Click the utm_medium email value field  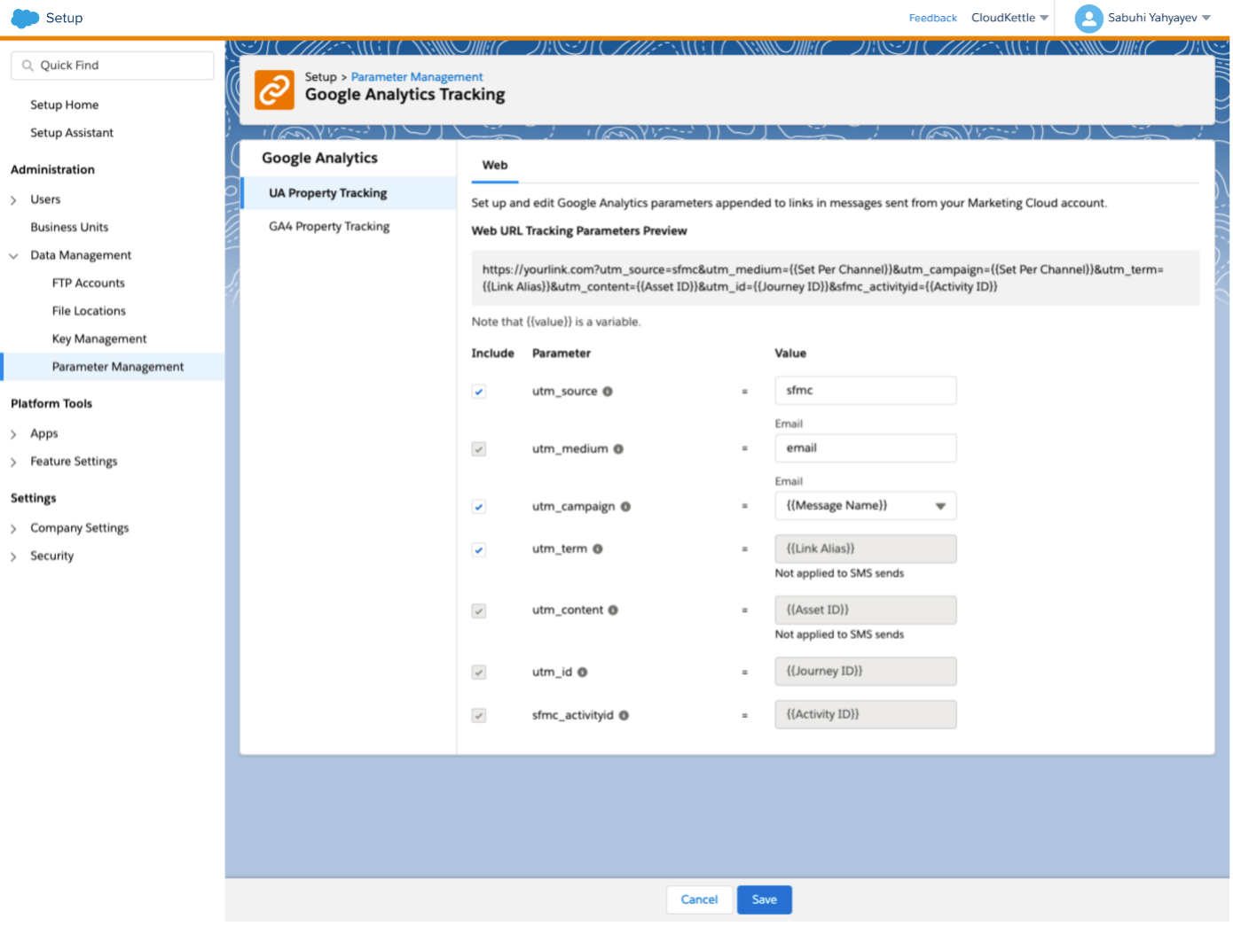866,448
